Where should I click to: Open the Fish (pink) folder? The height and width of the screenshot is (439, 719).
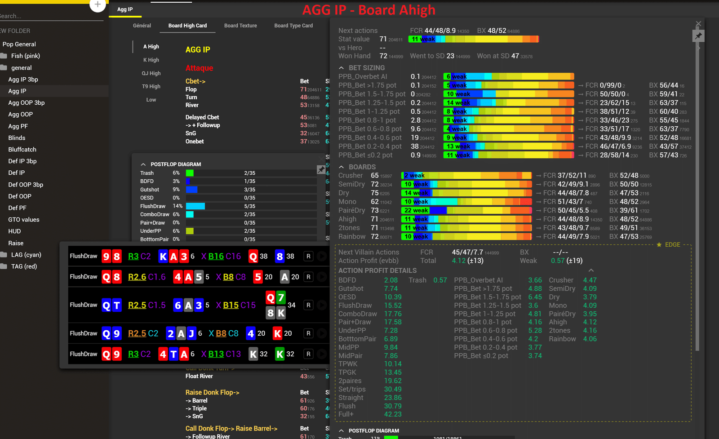click(25, 56)
